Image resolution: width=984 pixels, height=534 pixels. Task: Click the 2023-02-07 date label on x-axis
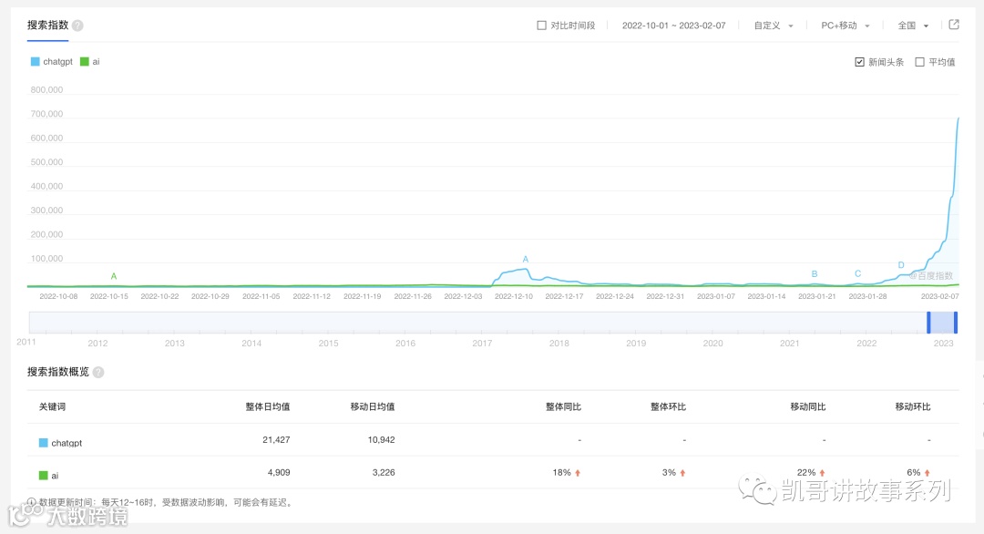(x=939, y=296)
